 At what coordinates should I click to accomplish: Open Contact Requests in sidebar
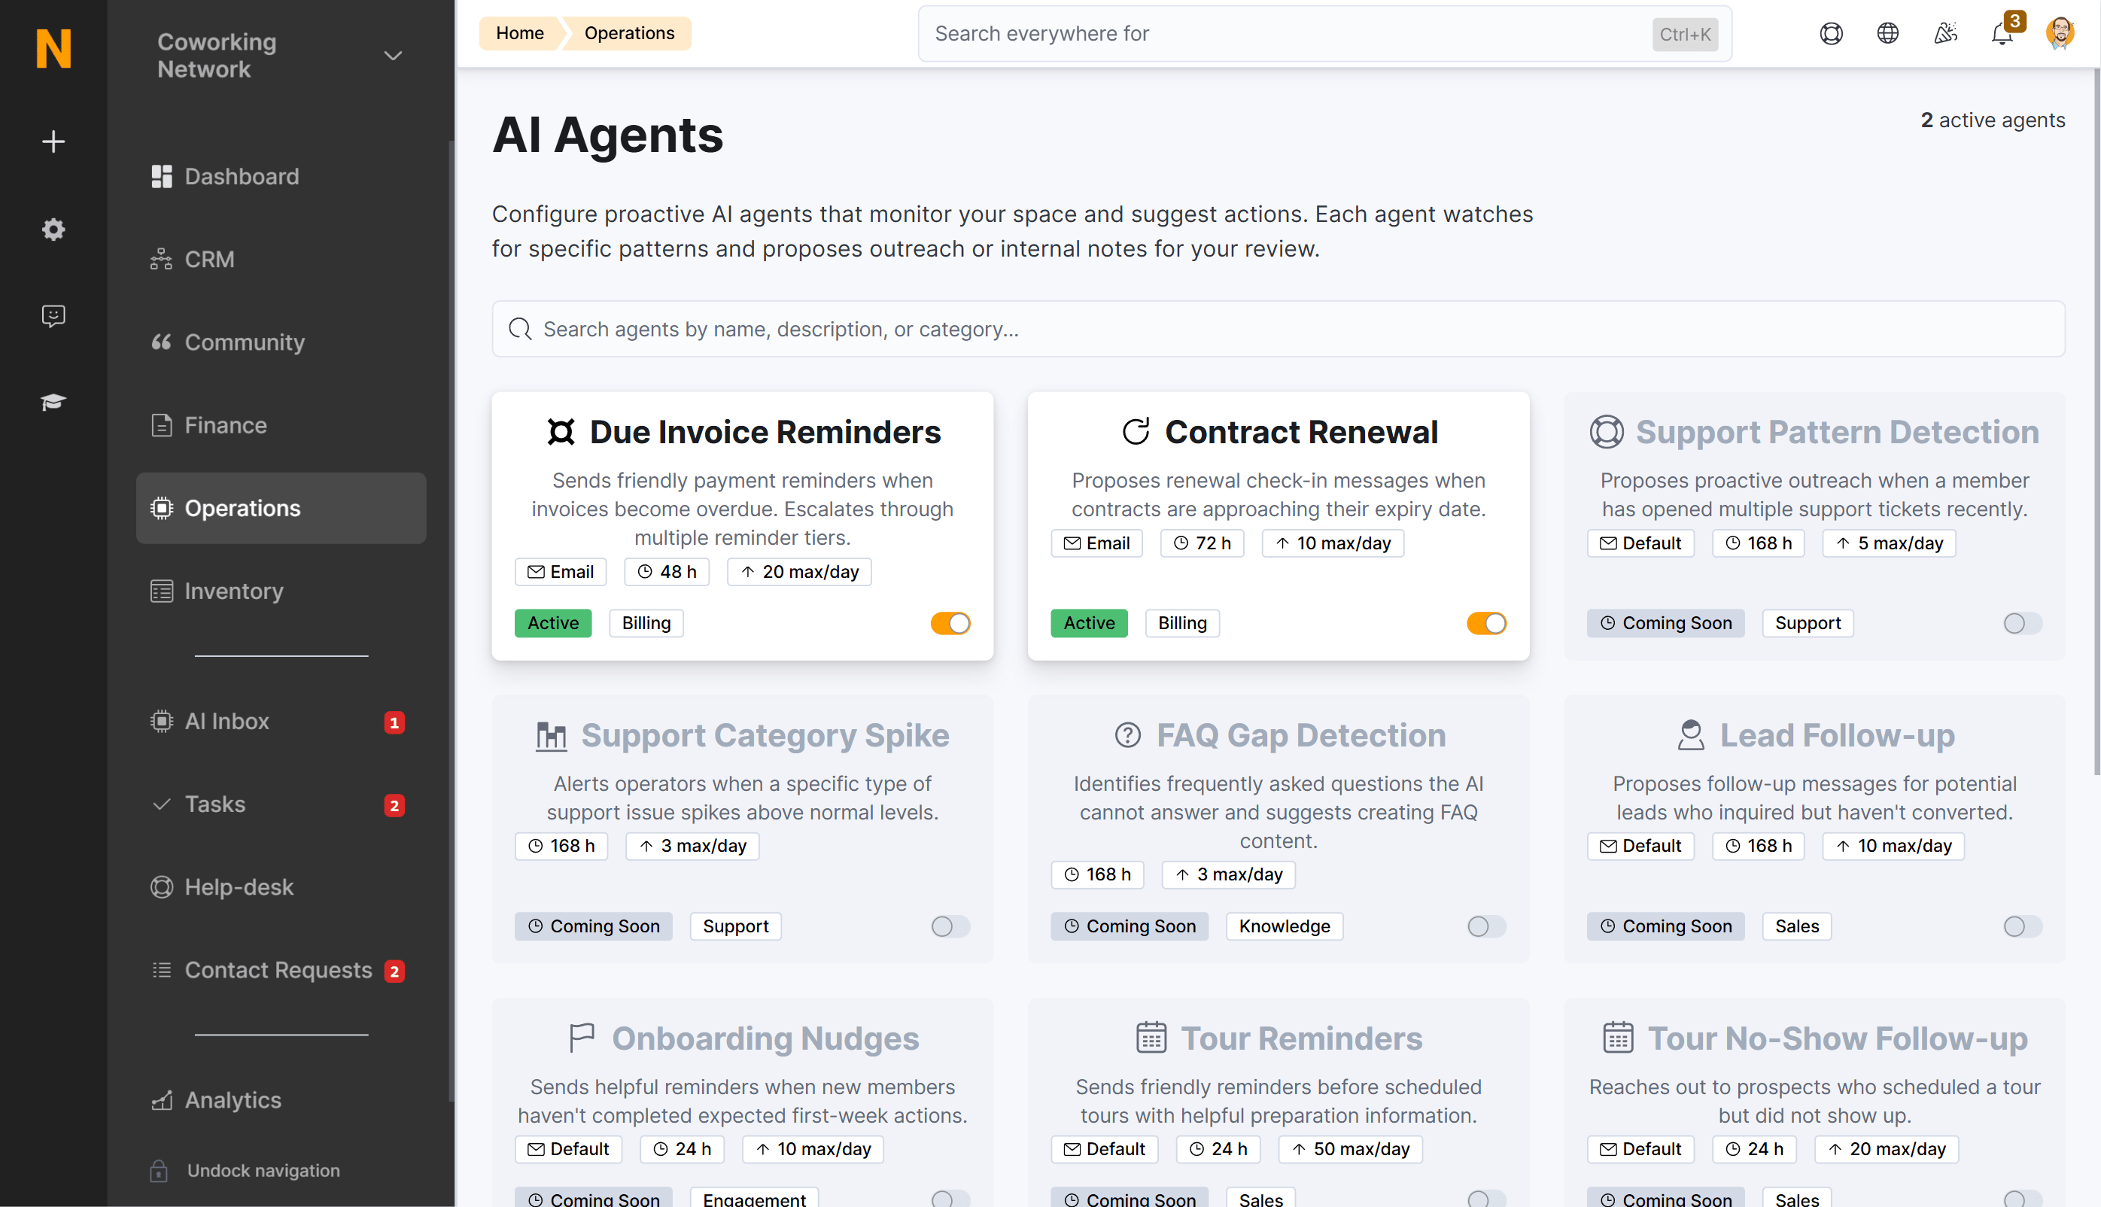[x=281, y=970]
